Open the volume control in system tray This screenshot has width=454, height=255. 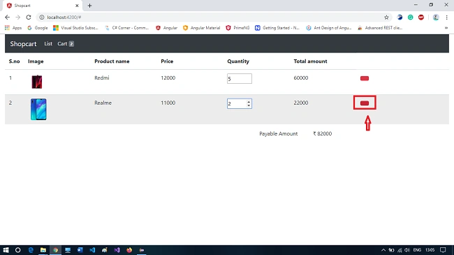[407, 250]
